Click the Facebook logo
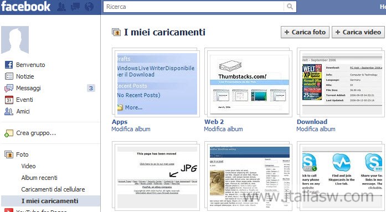Screen dimensions: 386x212 click(26, 6)
